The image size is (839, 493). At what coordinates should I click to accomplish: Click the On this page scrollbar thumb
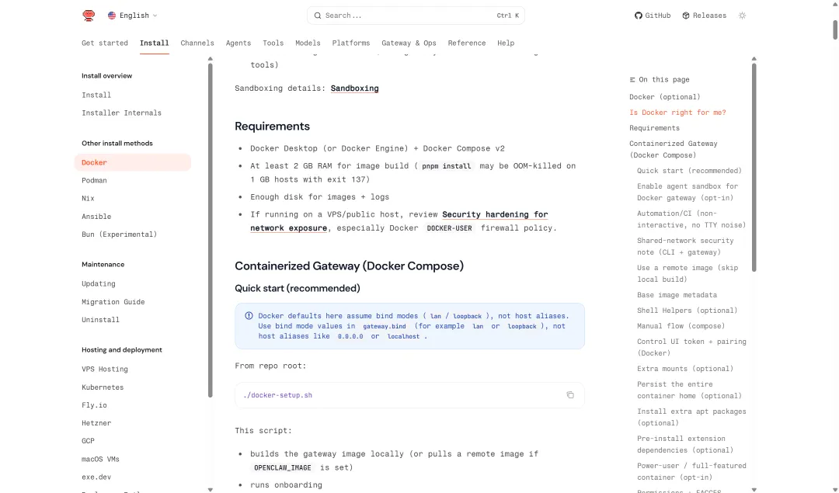(754, 168)
